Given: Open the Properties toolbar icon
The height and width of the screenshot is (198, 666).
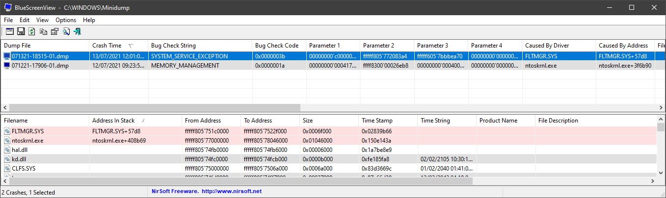Looking at the screenshot, I should click(x=54, y=31).
